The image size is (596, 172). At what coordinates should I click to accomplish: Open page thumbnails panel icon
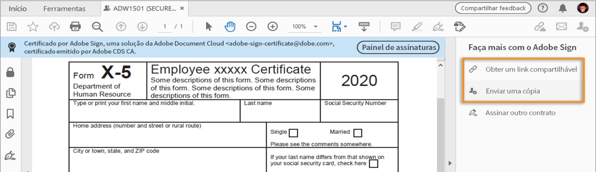tap(10, 93)
